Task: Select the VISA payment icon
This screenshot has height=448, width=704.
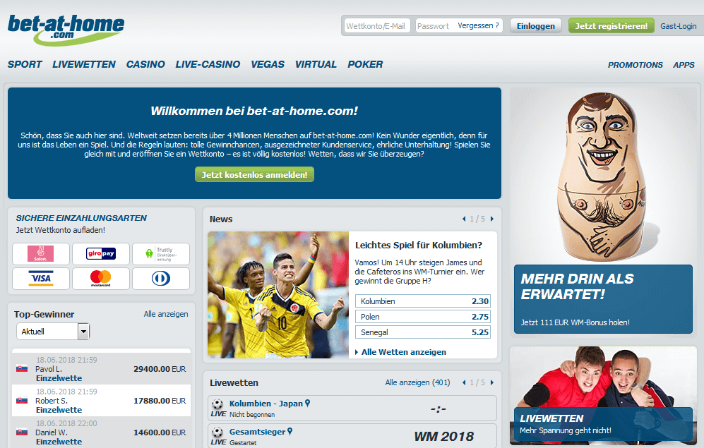Action: point(41,279)
